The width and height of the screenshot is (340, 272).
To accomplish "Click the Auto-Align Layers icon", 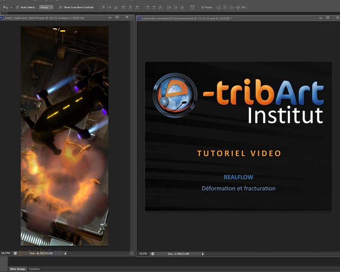I will [x=192, y=8].
